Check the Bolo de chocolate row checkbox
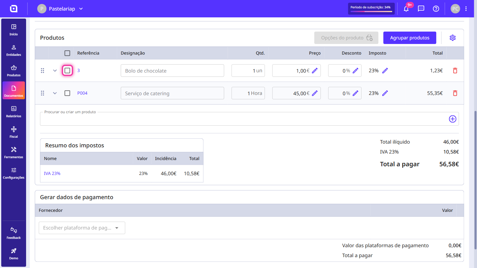477x268 pixels. pyautogui.click(x=67, y=71)
